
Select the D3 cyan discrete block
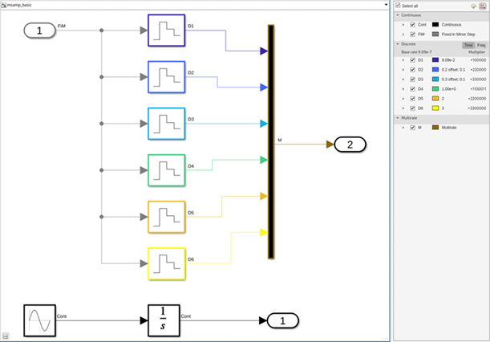167,124
